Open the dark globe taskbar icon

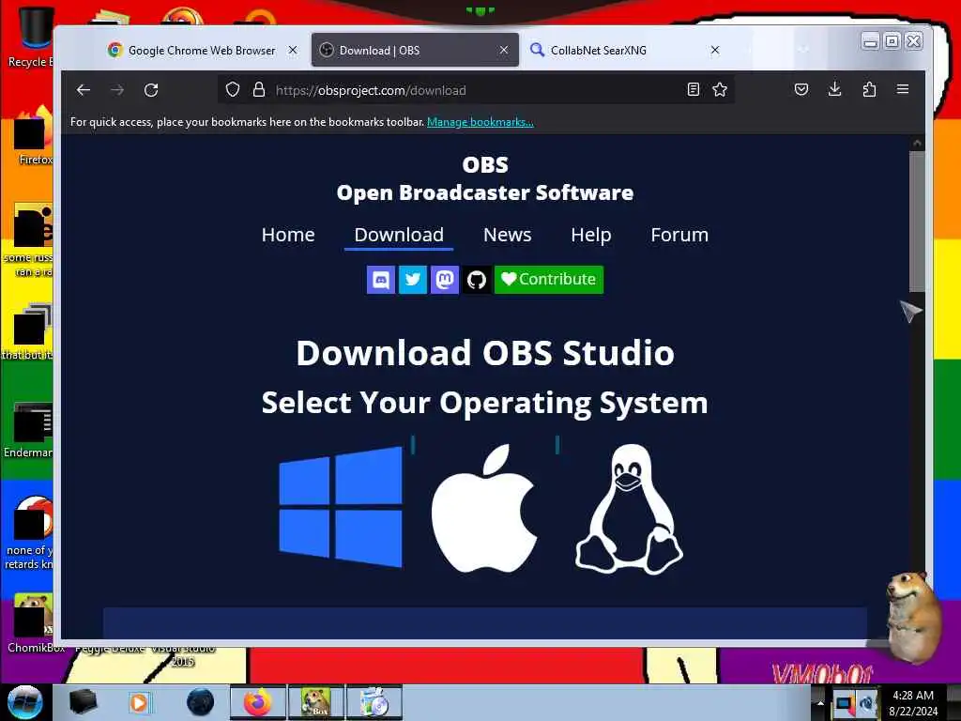201,702
